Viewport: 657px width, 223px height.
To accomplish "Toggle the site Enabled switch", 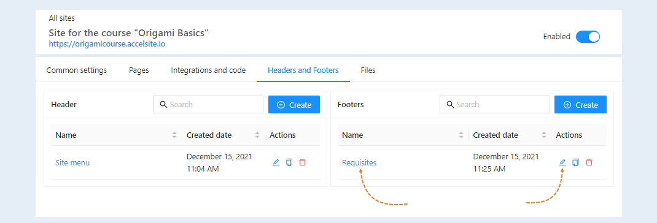I will tap(588, 37).
